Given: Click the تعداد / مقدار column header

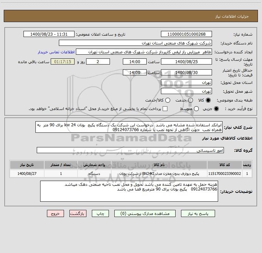Looking at the screenshot, I should coord(61,165).
